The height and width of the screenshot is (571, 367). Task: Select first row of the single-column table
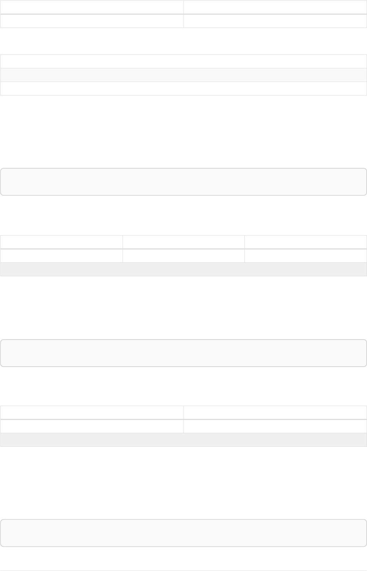pos(183,61)
